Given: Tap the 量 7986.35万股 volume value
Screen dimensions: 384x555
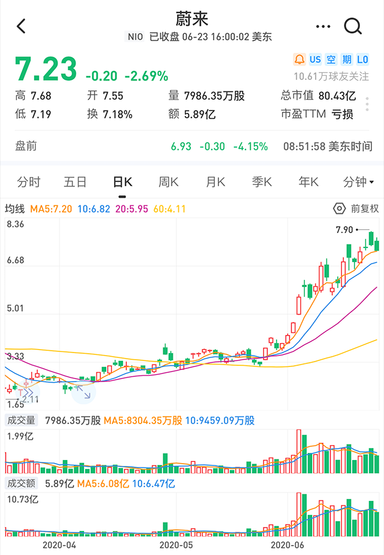Looking at the screenshot, I should click(206, 96).
